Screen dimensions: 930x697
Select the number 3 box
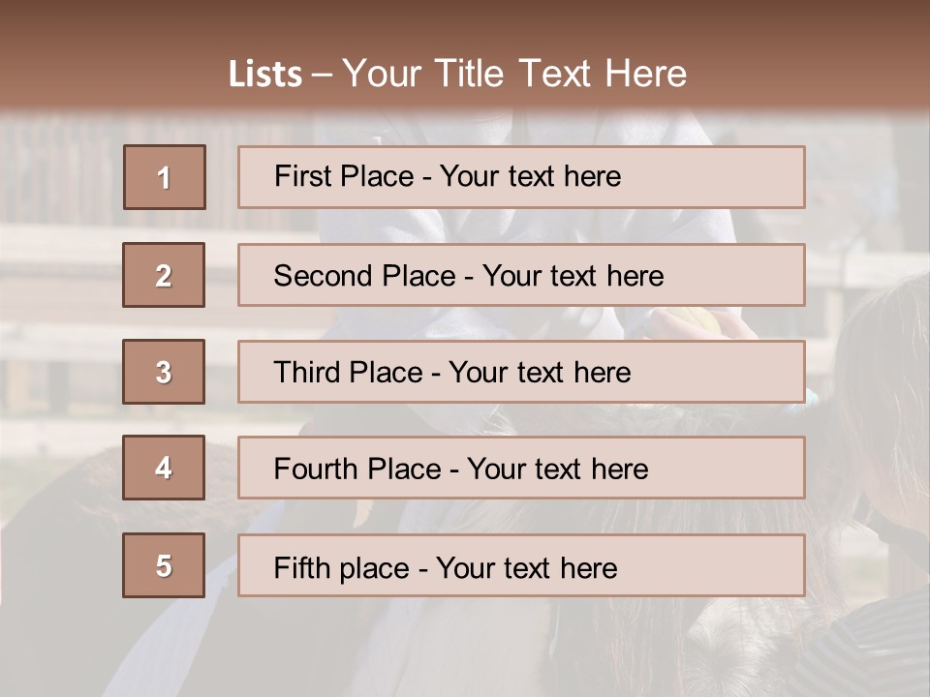coord(164,372)
